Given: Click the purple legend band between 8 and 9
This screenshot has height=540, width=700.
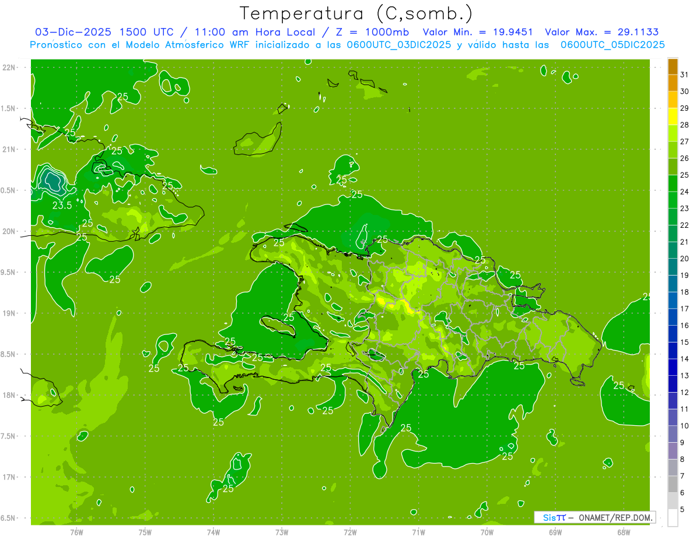Looking at the screenshot, I should tap(673, 451).
